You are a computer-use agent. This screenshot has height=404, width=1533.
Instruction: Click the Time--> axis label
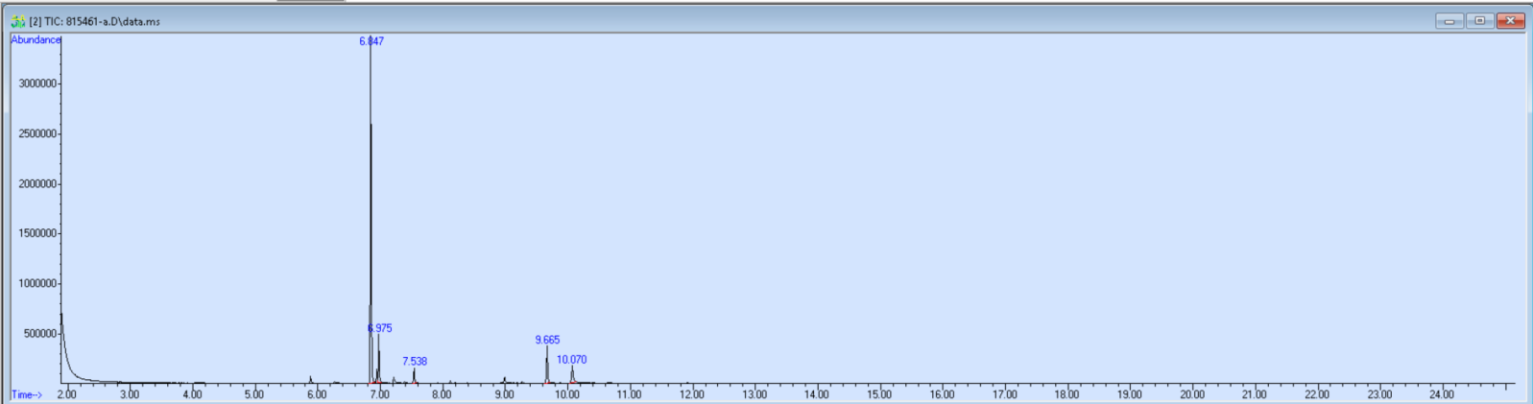point(27,394)
